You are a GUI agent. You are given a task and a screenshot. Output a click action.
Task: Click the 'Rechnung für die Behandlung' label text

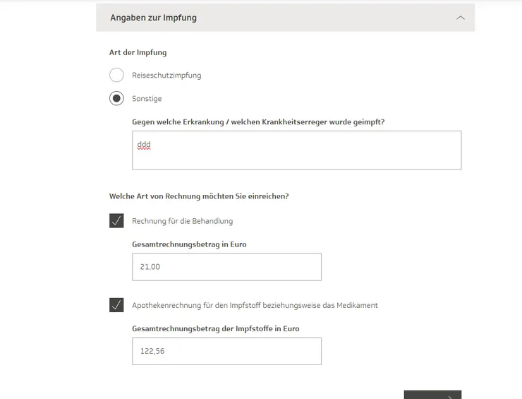pyautogui.click(x=182, y=221)
